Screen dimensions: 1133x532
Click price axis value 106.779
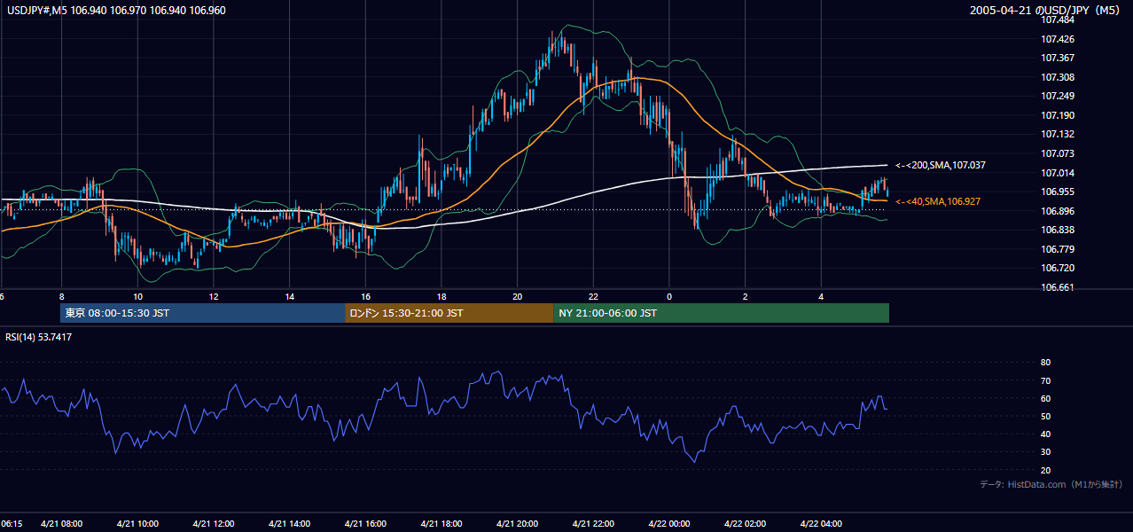(x=1058, y=249)
